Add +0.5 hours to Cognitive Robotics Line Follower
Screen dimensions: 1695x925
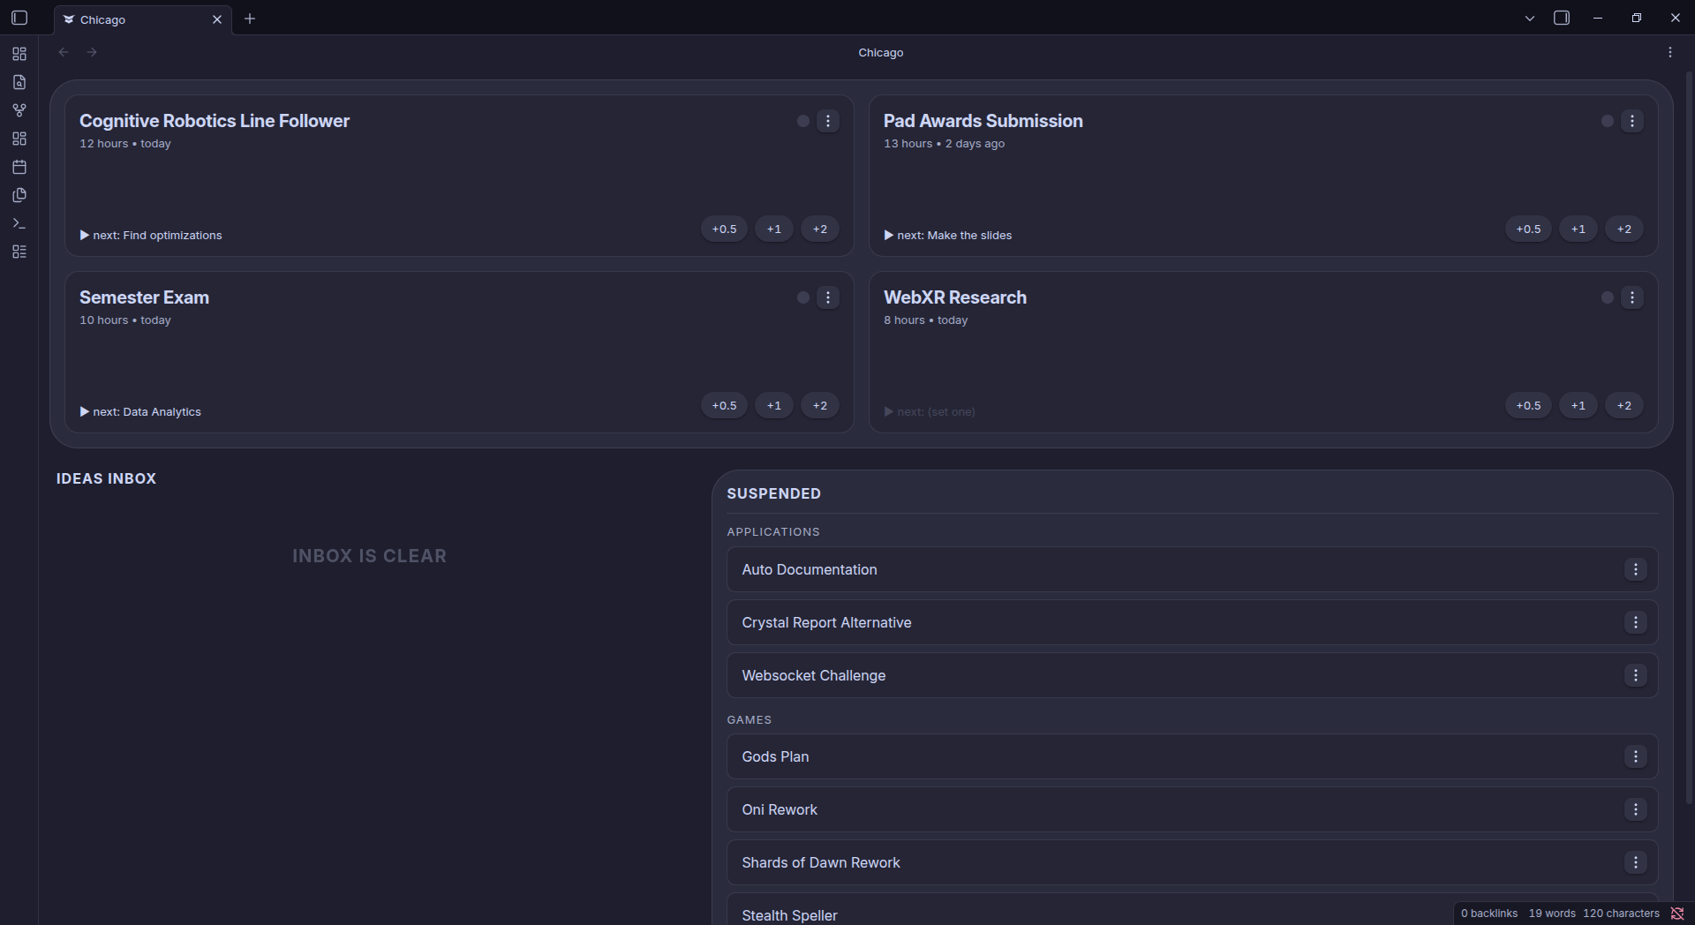(725, 229)
